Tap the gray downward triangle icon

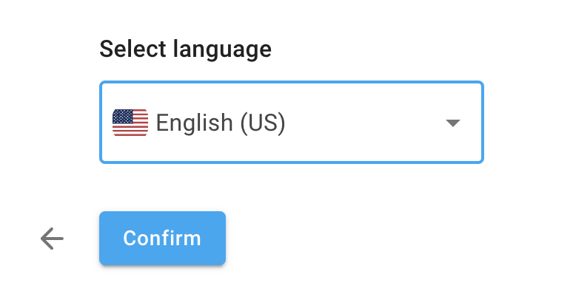[x=453, y=123]
